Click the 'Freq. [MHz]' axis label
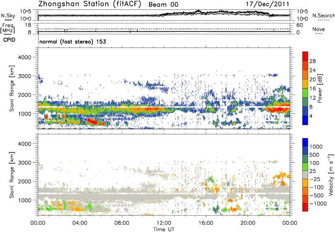The image size is (335, 232). tap(8, 28)
